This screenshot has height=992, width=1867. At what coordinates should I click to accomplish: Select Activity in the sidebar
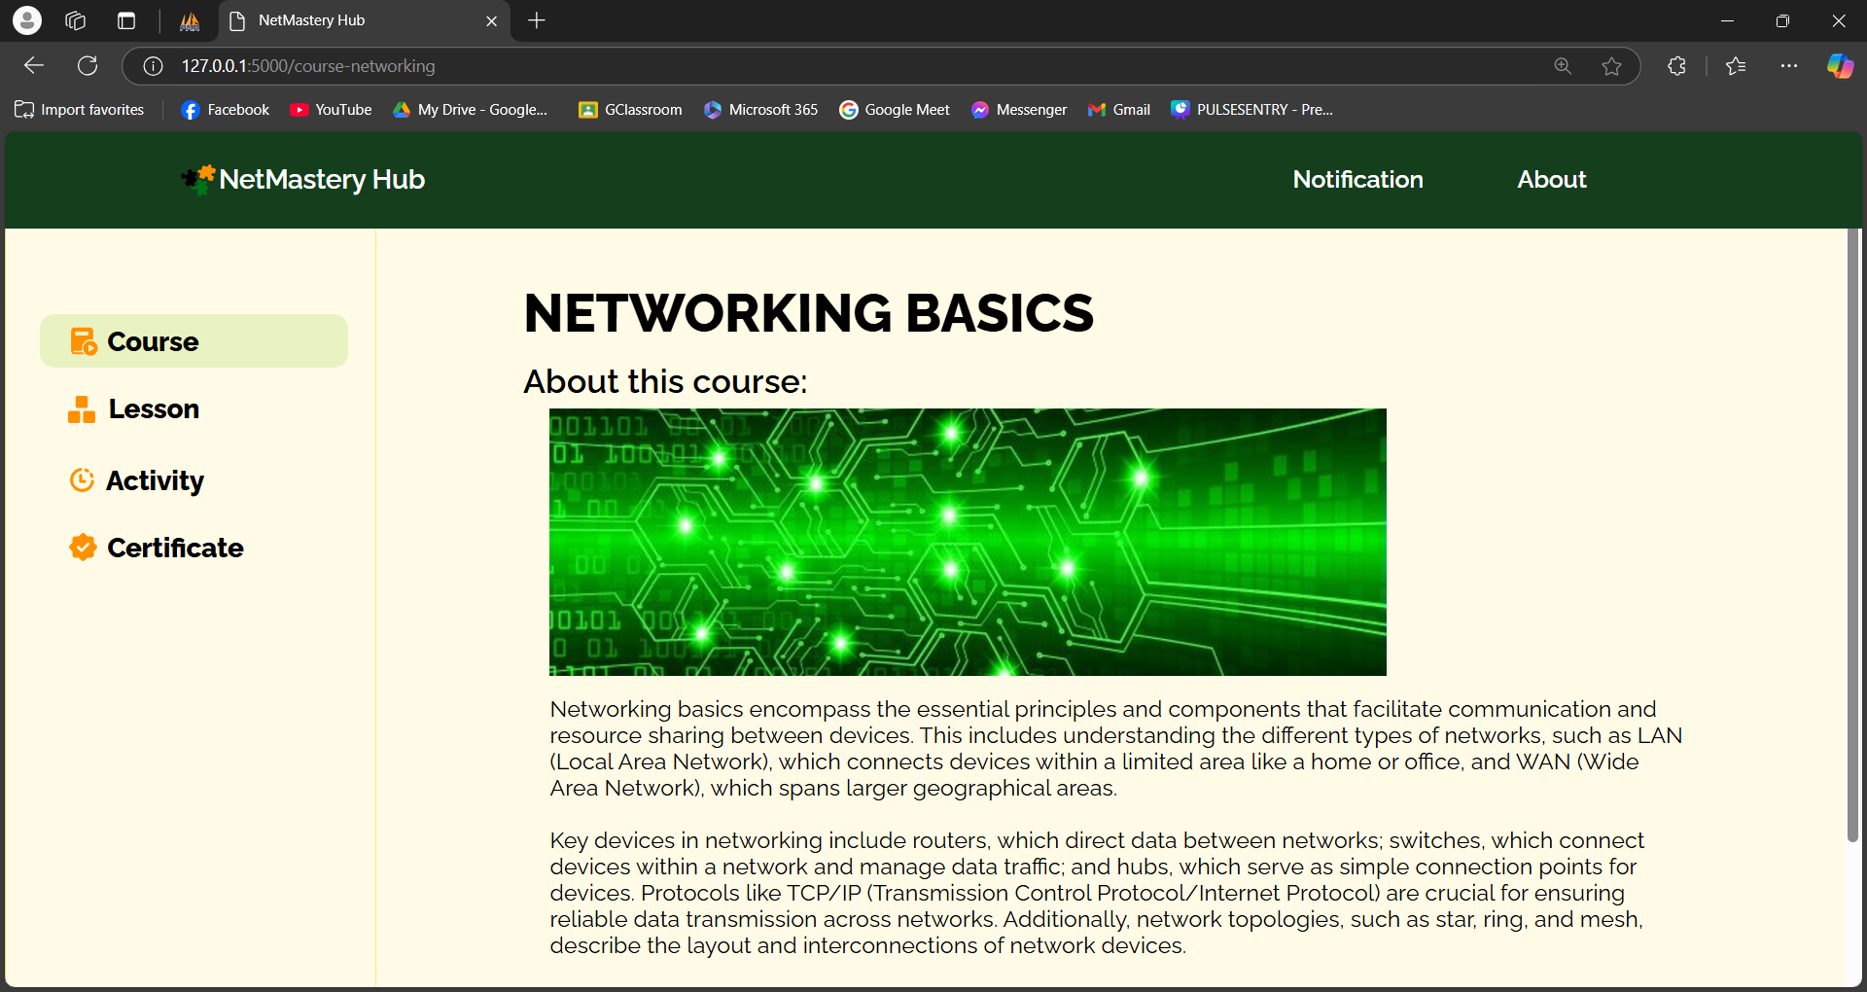(136, 480)
